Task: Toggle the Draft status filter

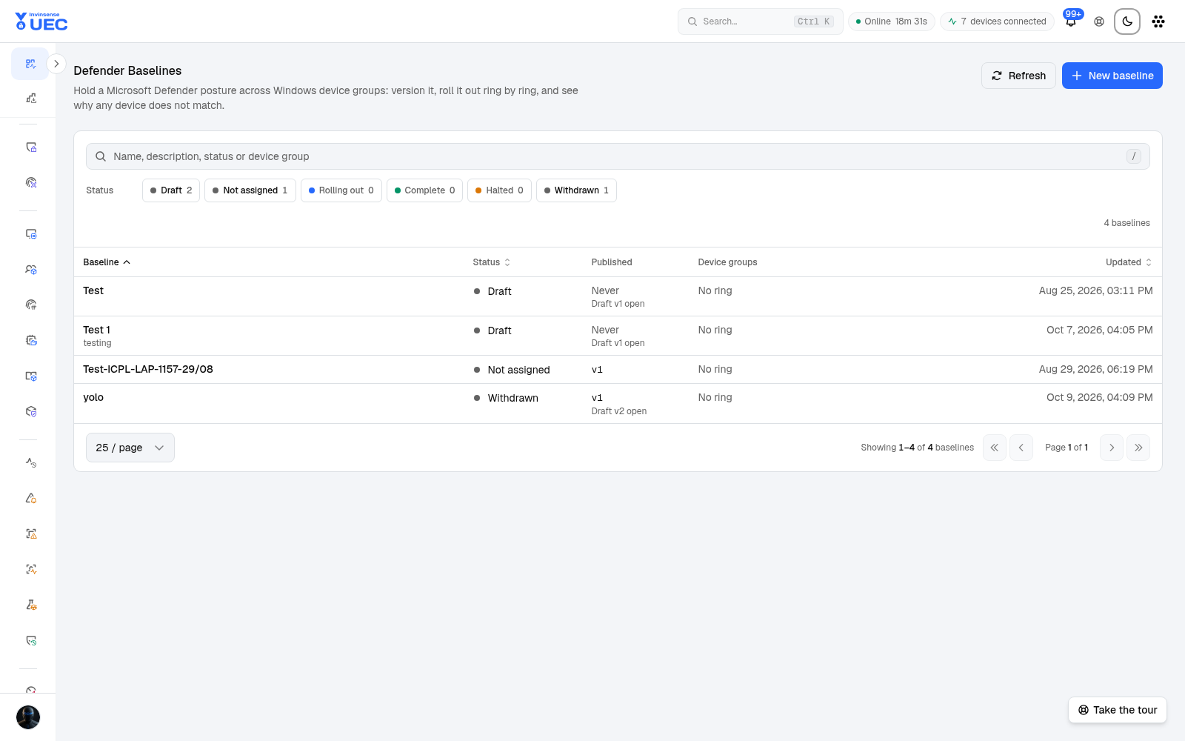Action: 171,190
